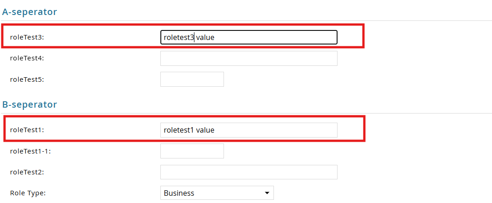Click into the roleTest1-1 input box

(192, 151)
